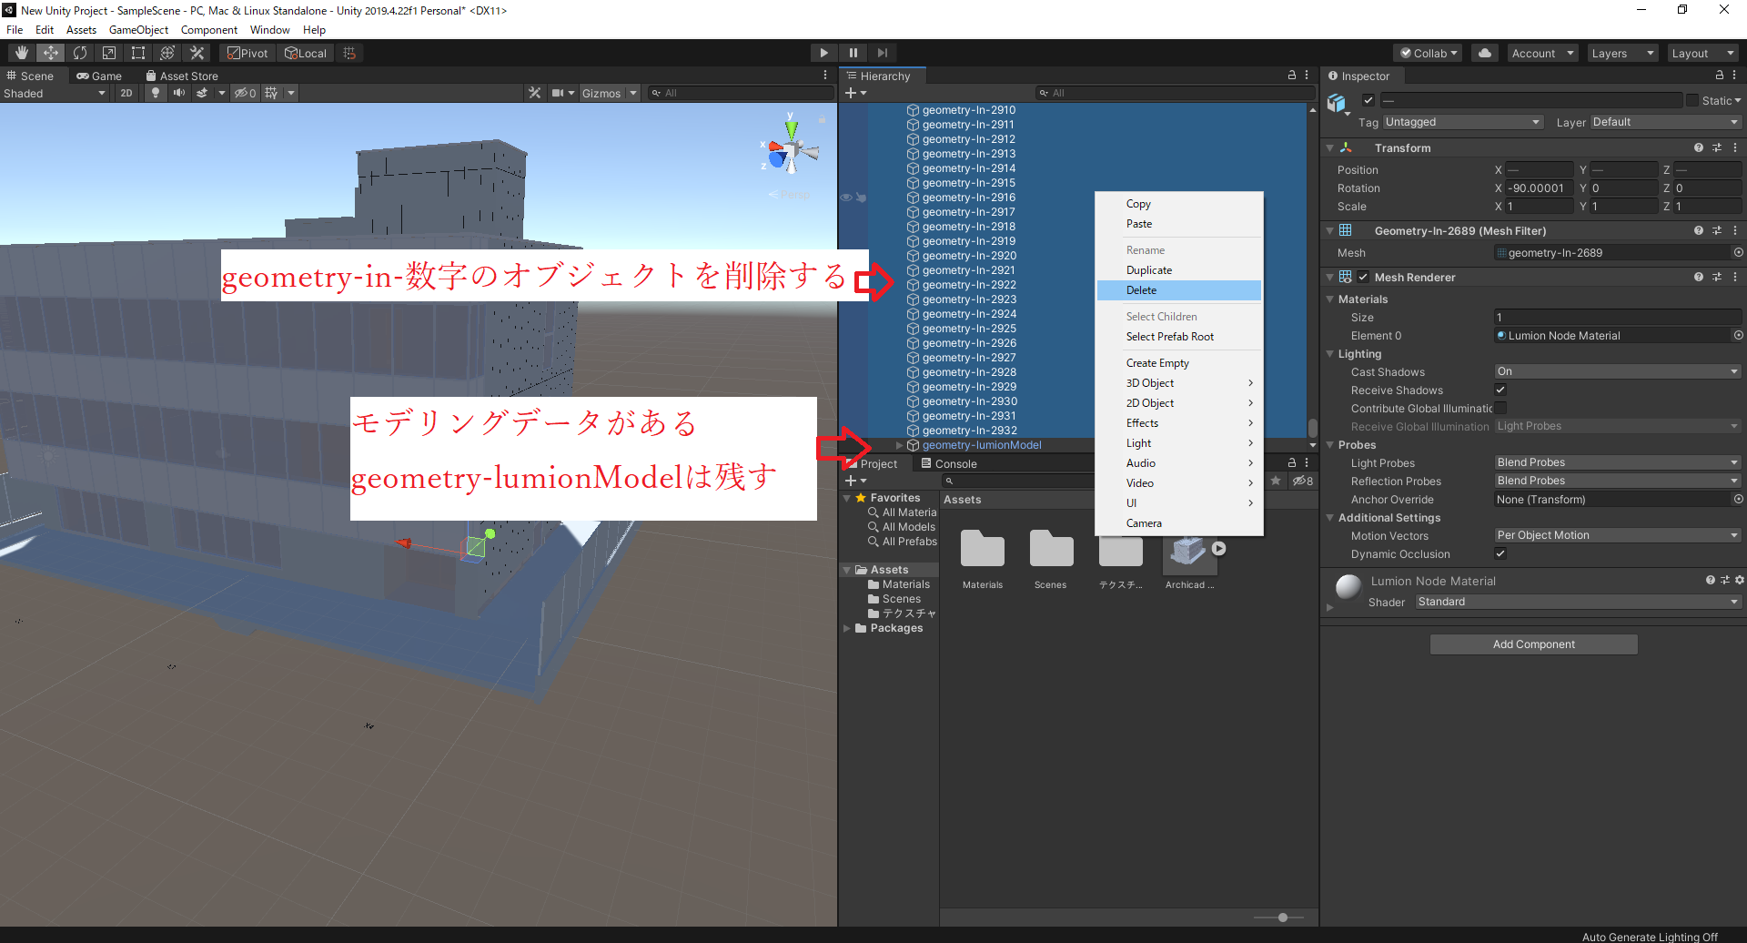Viewport: 1747px width, 943px height.
Task: Toggle scene audio in Scene view
Action: (x=179, y=93)
